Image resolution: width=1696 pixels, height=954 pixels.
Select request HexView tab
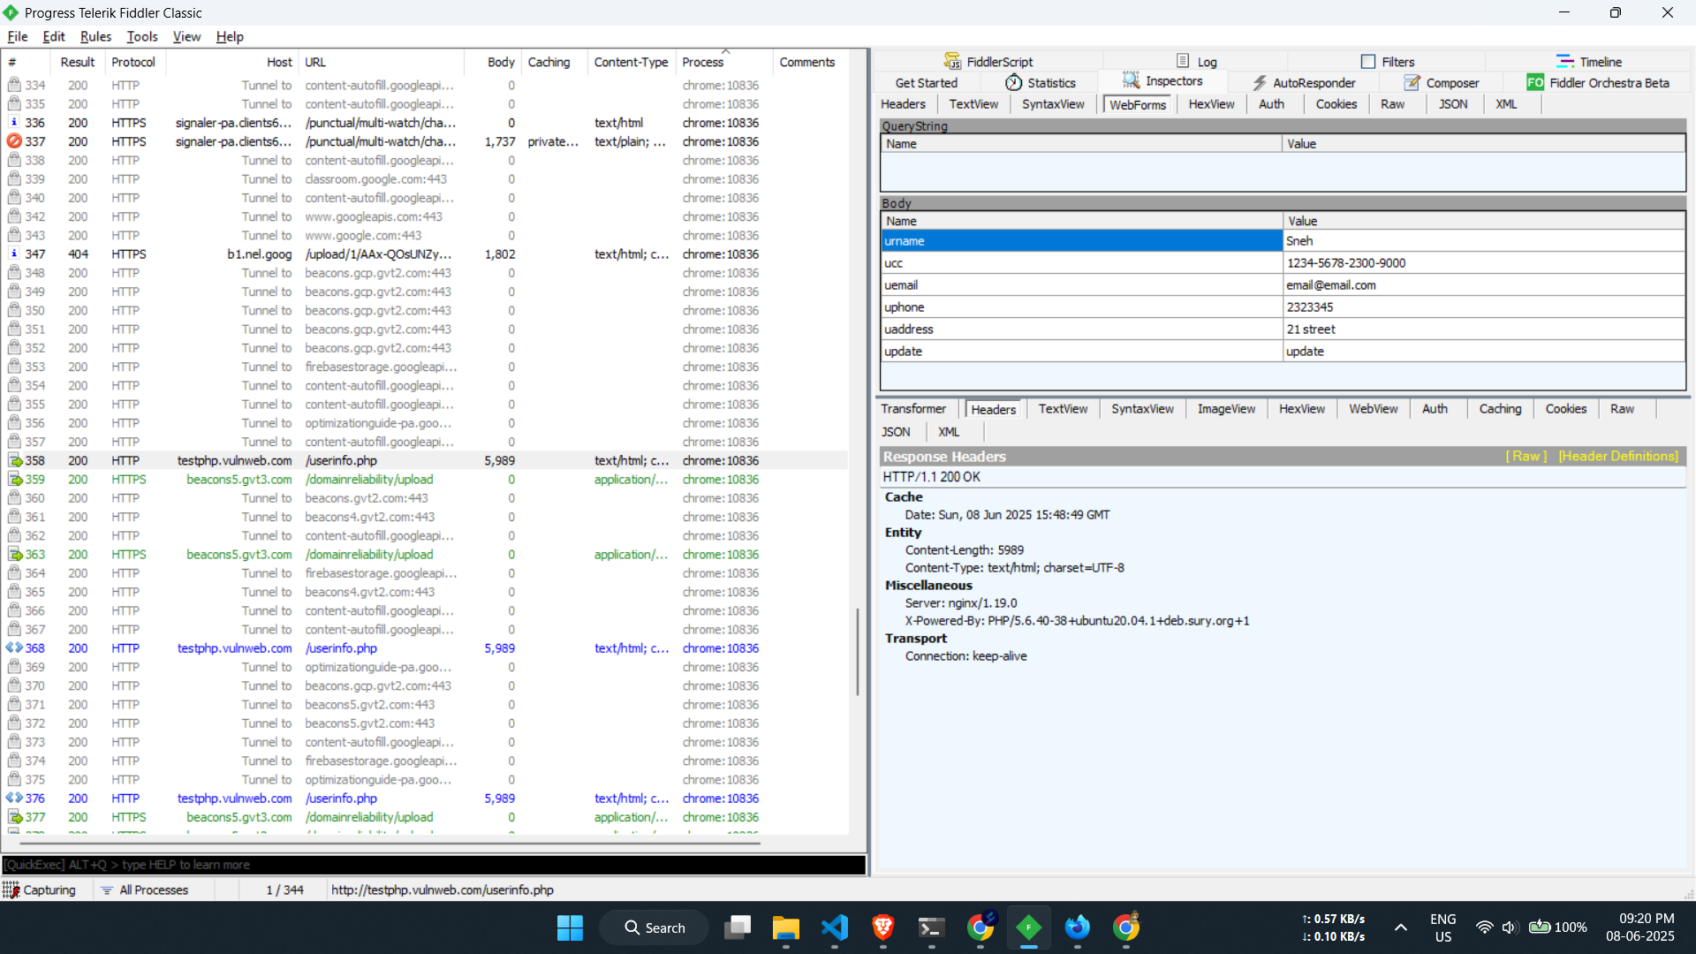click(1211, 104)
